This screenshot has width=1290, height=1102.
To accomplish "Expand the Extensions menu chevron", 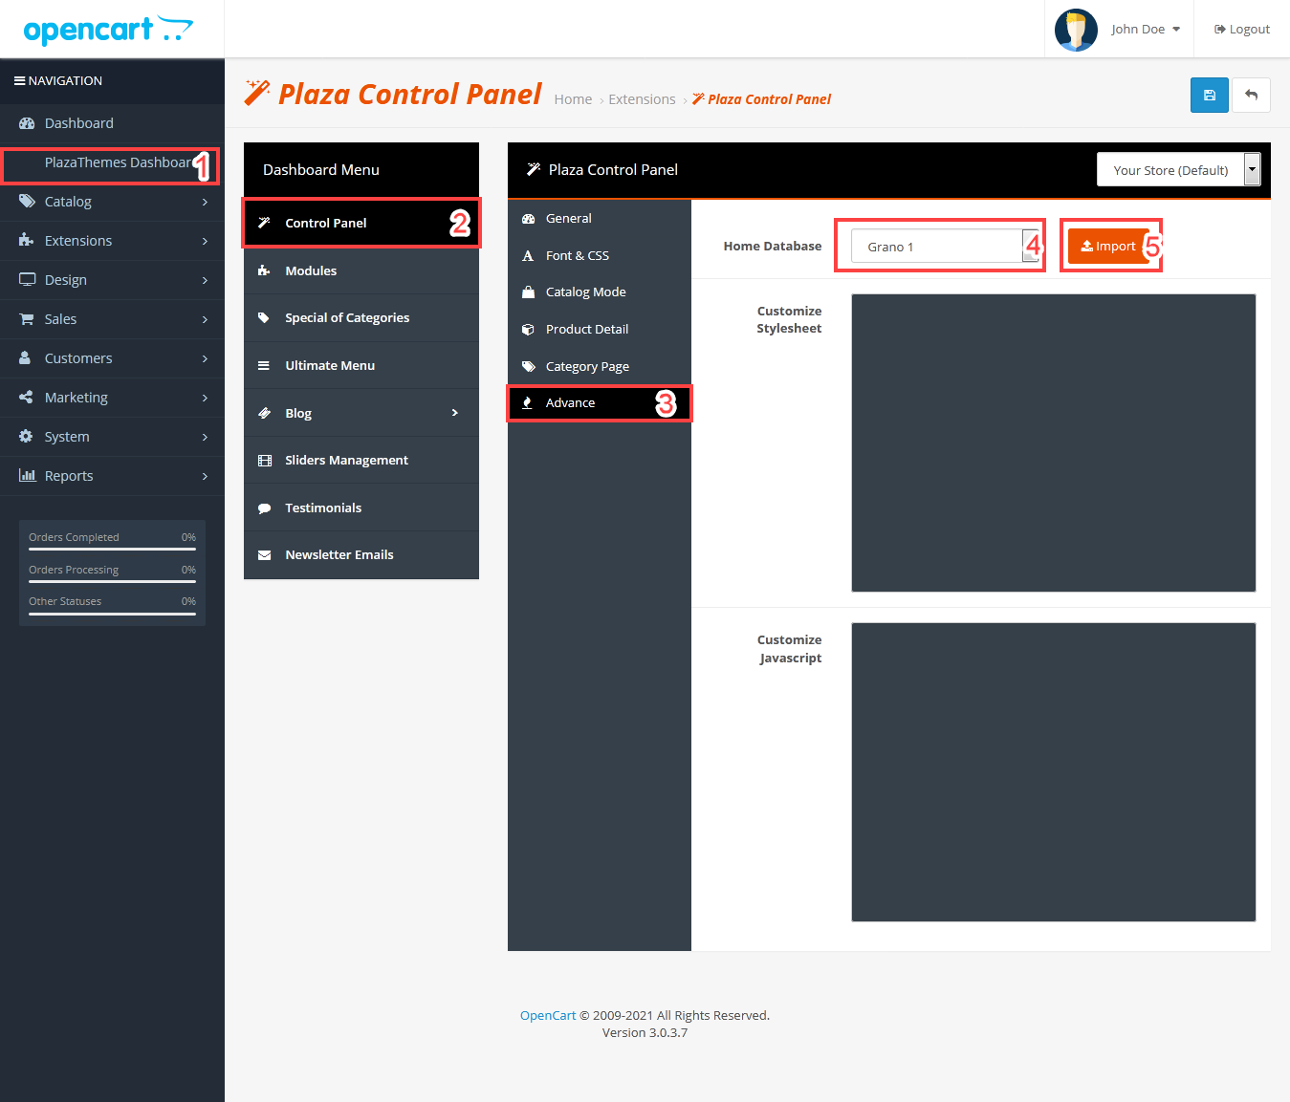I will pyautogui.click(x=205, y=241).
